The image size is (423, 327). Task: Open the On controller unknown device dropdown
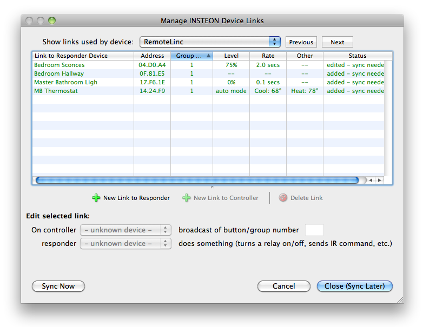click(125, 230)
